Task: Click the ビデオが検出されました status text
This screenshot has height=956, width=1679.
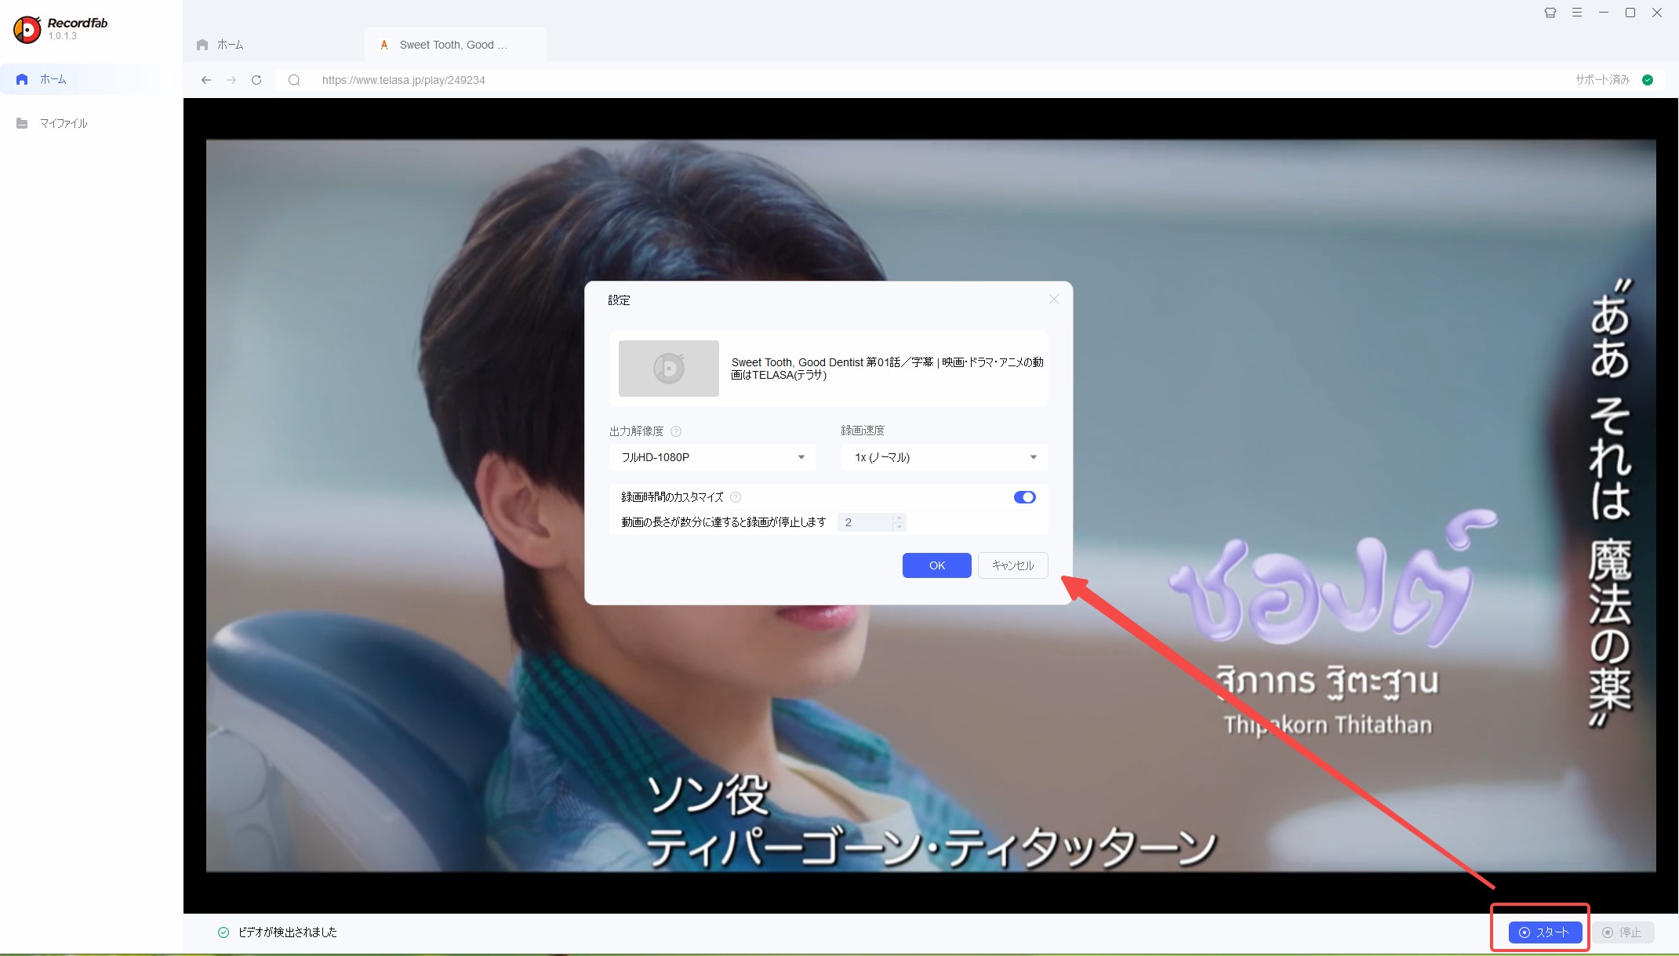Action: click(x=288, y=932)
